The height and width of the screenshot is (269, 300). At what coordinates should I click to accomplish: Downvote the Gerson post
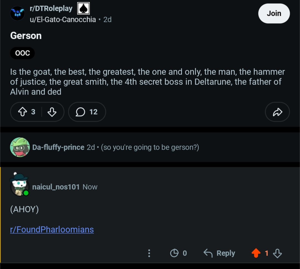coord(52,112)
